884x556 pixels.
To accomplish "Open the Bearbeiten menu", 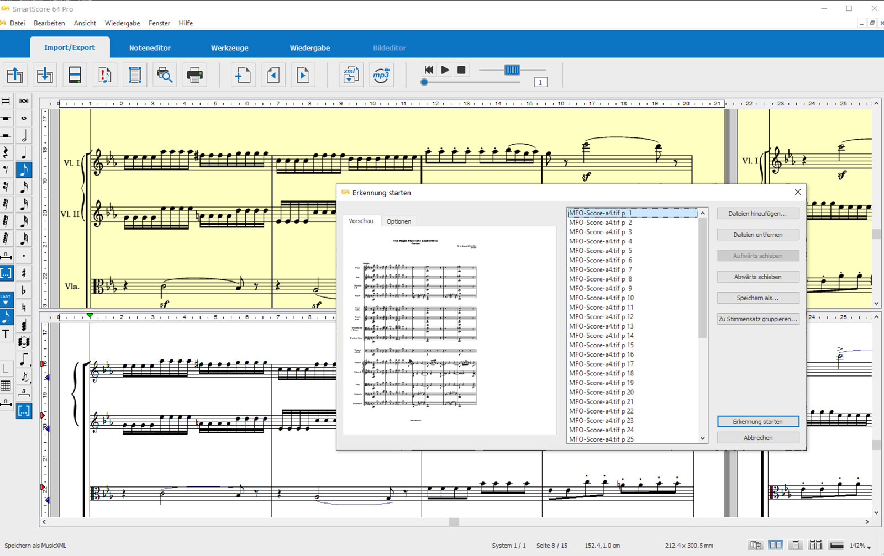I will (49, 23).
